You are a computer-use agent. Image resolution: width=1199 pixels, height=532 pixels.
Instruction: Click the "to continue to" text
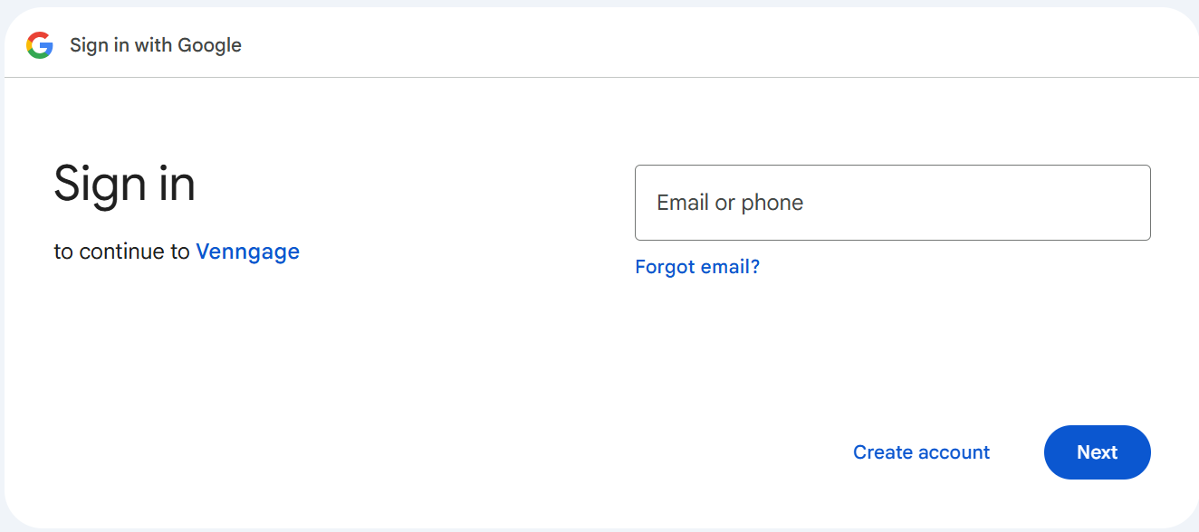[121, 252]
